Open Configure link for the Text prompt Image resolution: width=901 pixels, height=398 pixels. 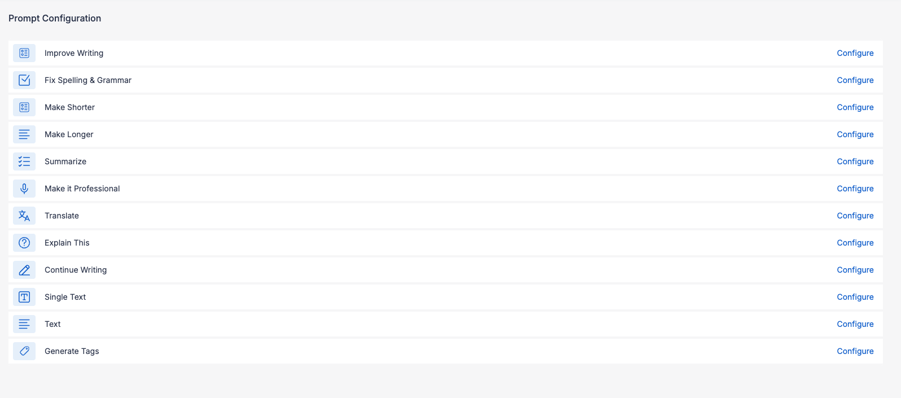pos(855,324)
